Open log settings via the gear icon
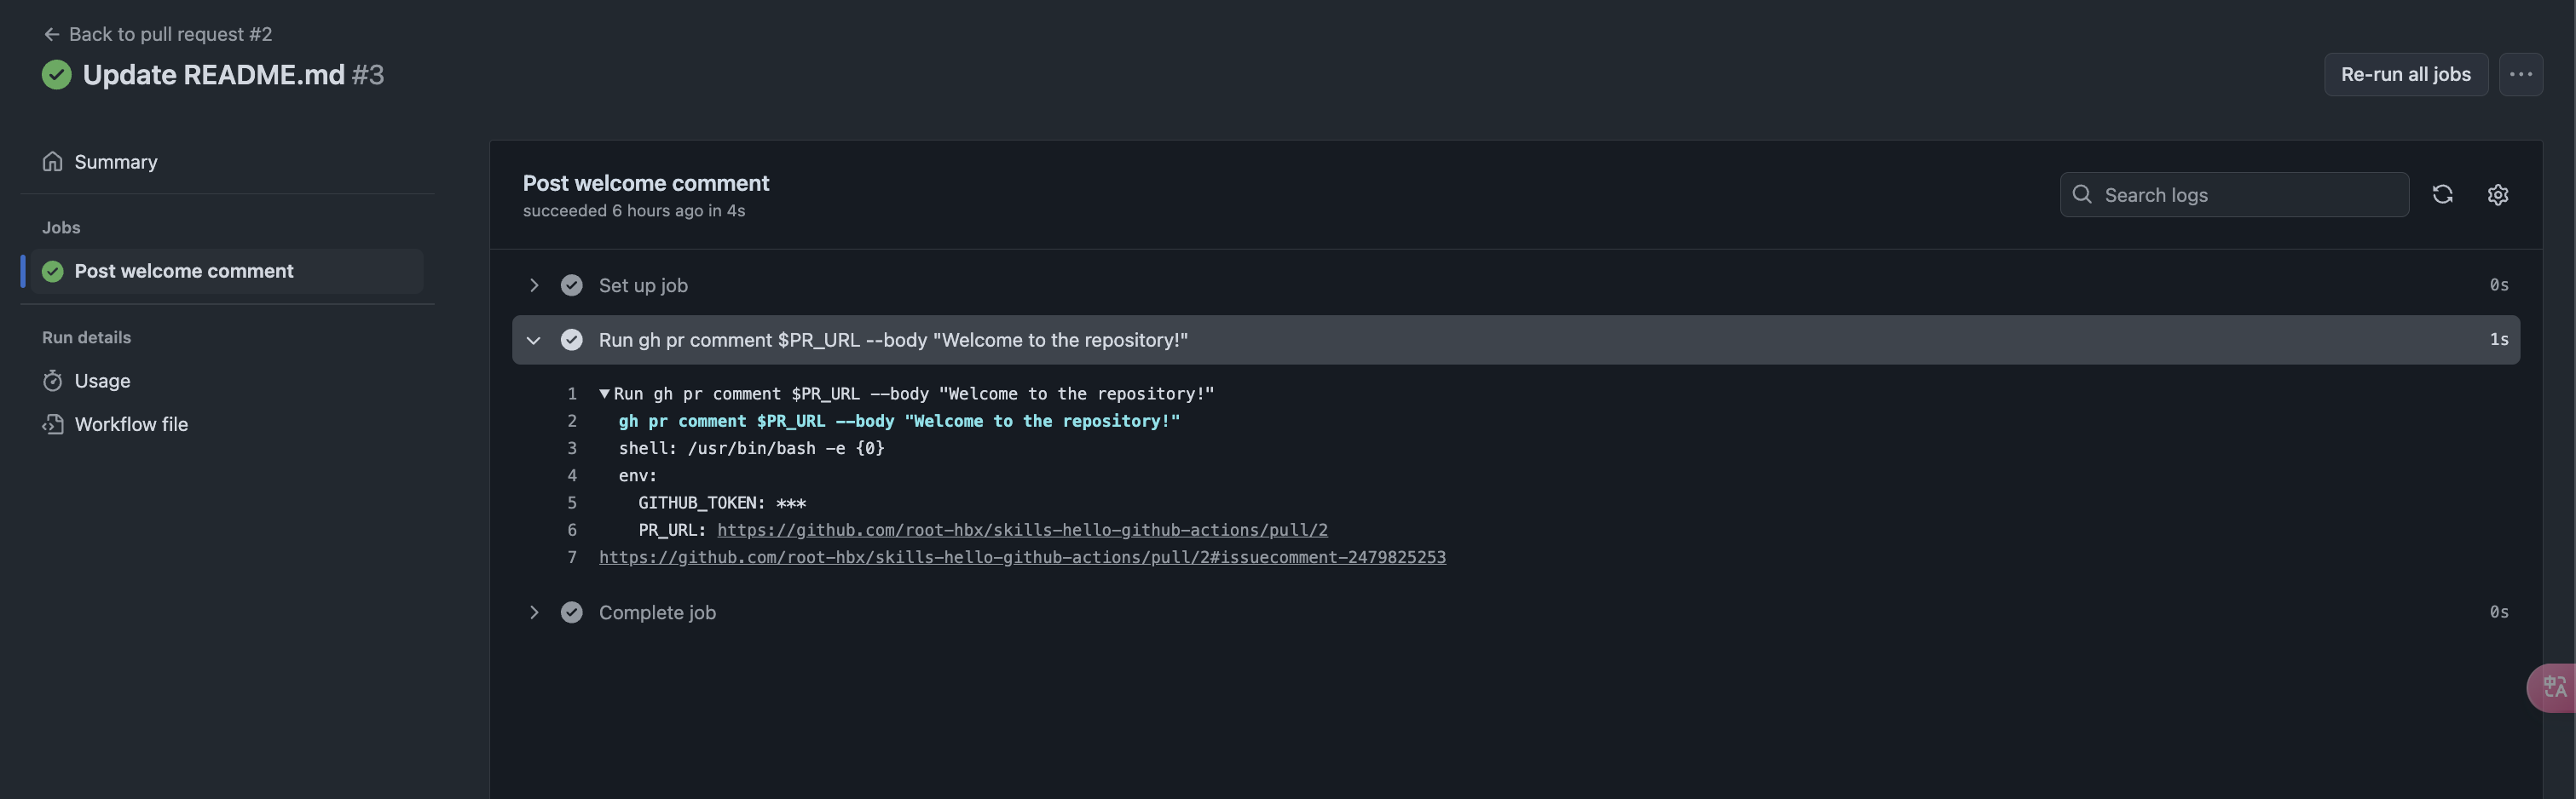Screen dimensions: 2576x799 [x=2498, y=193]
